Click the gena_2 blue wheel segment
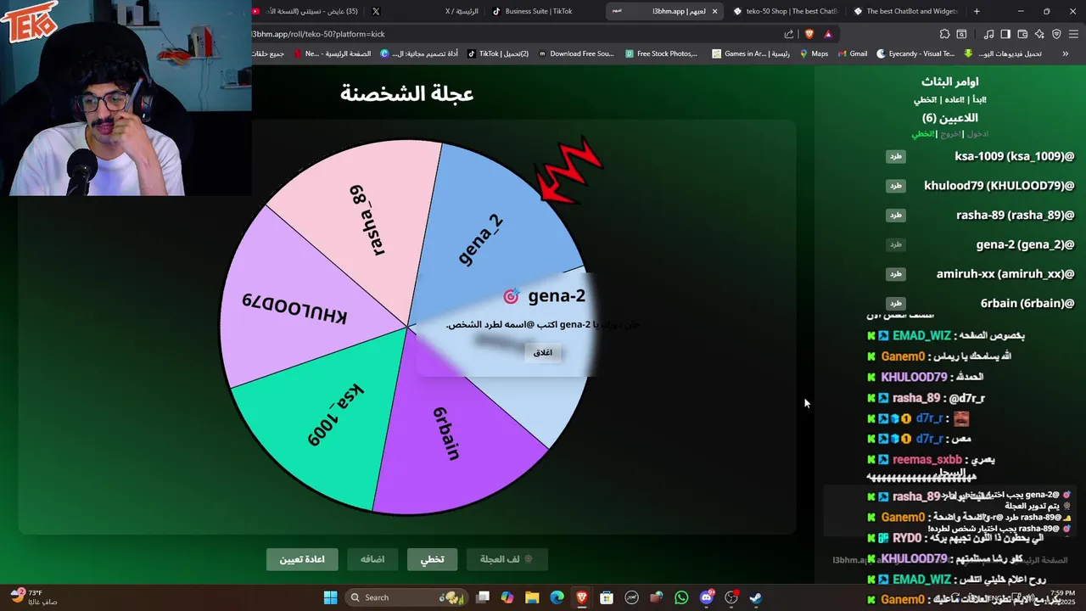The image size is (1086, 611). (x=479, y=238)
